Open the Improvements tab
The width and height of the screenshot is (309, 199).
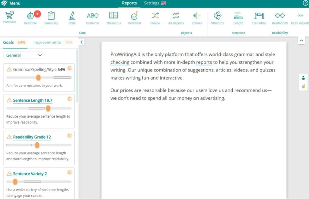coord(47,42)
